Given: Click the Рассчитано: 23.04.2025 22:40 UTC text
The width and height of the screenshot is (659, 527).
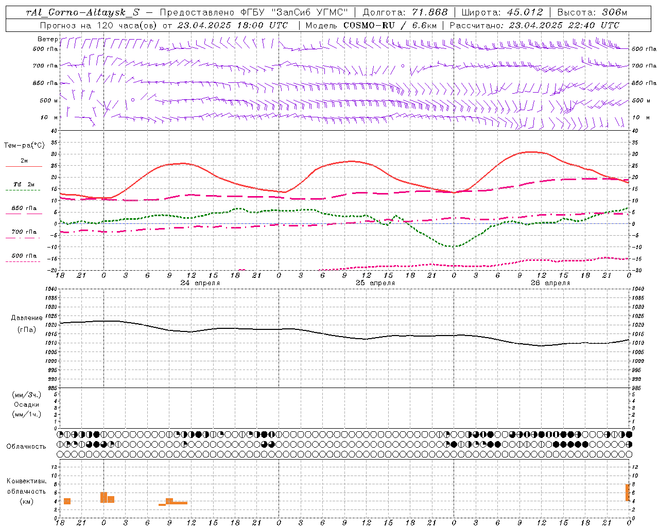Looking at the screenshot, I should click(x=534, y=25).
